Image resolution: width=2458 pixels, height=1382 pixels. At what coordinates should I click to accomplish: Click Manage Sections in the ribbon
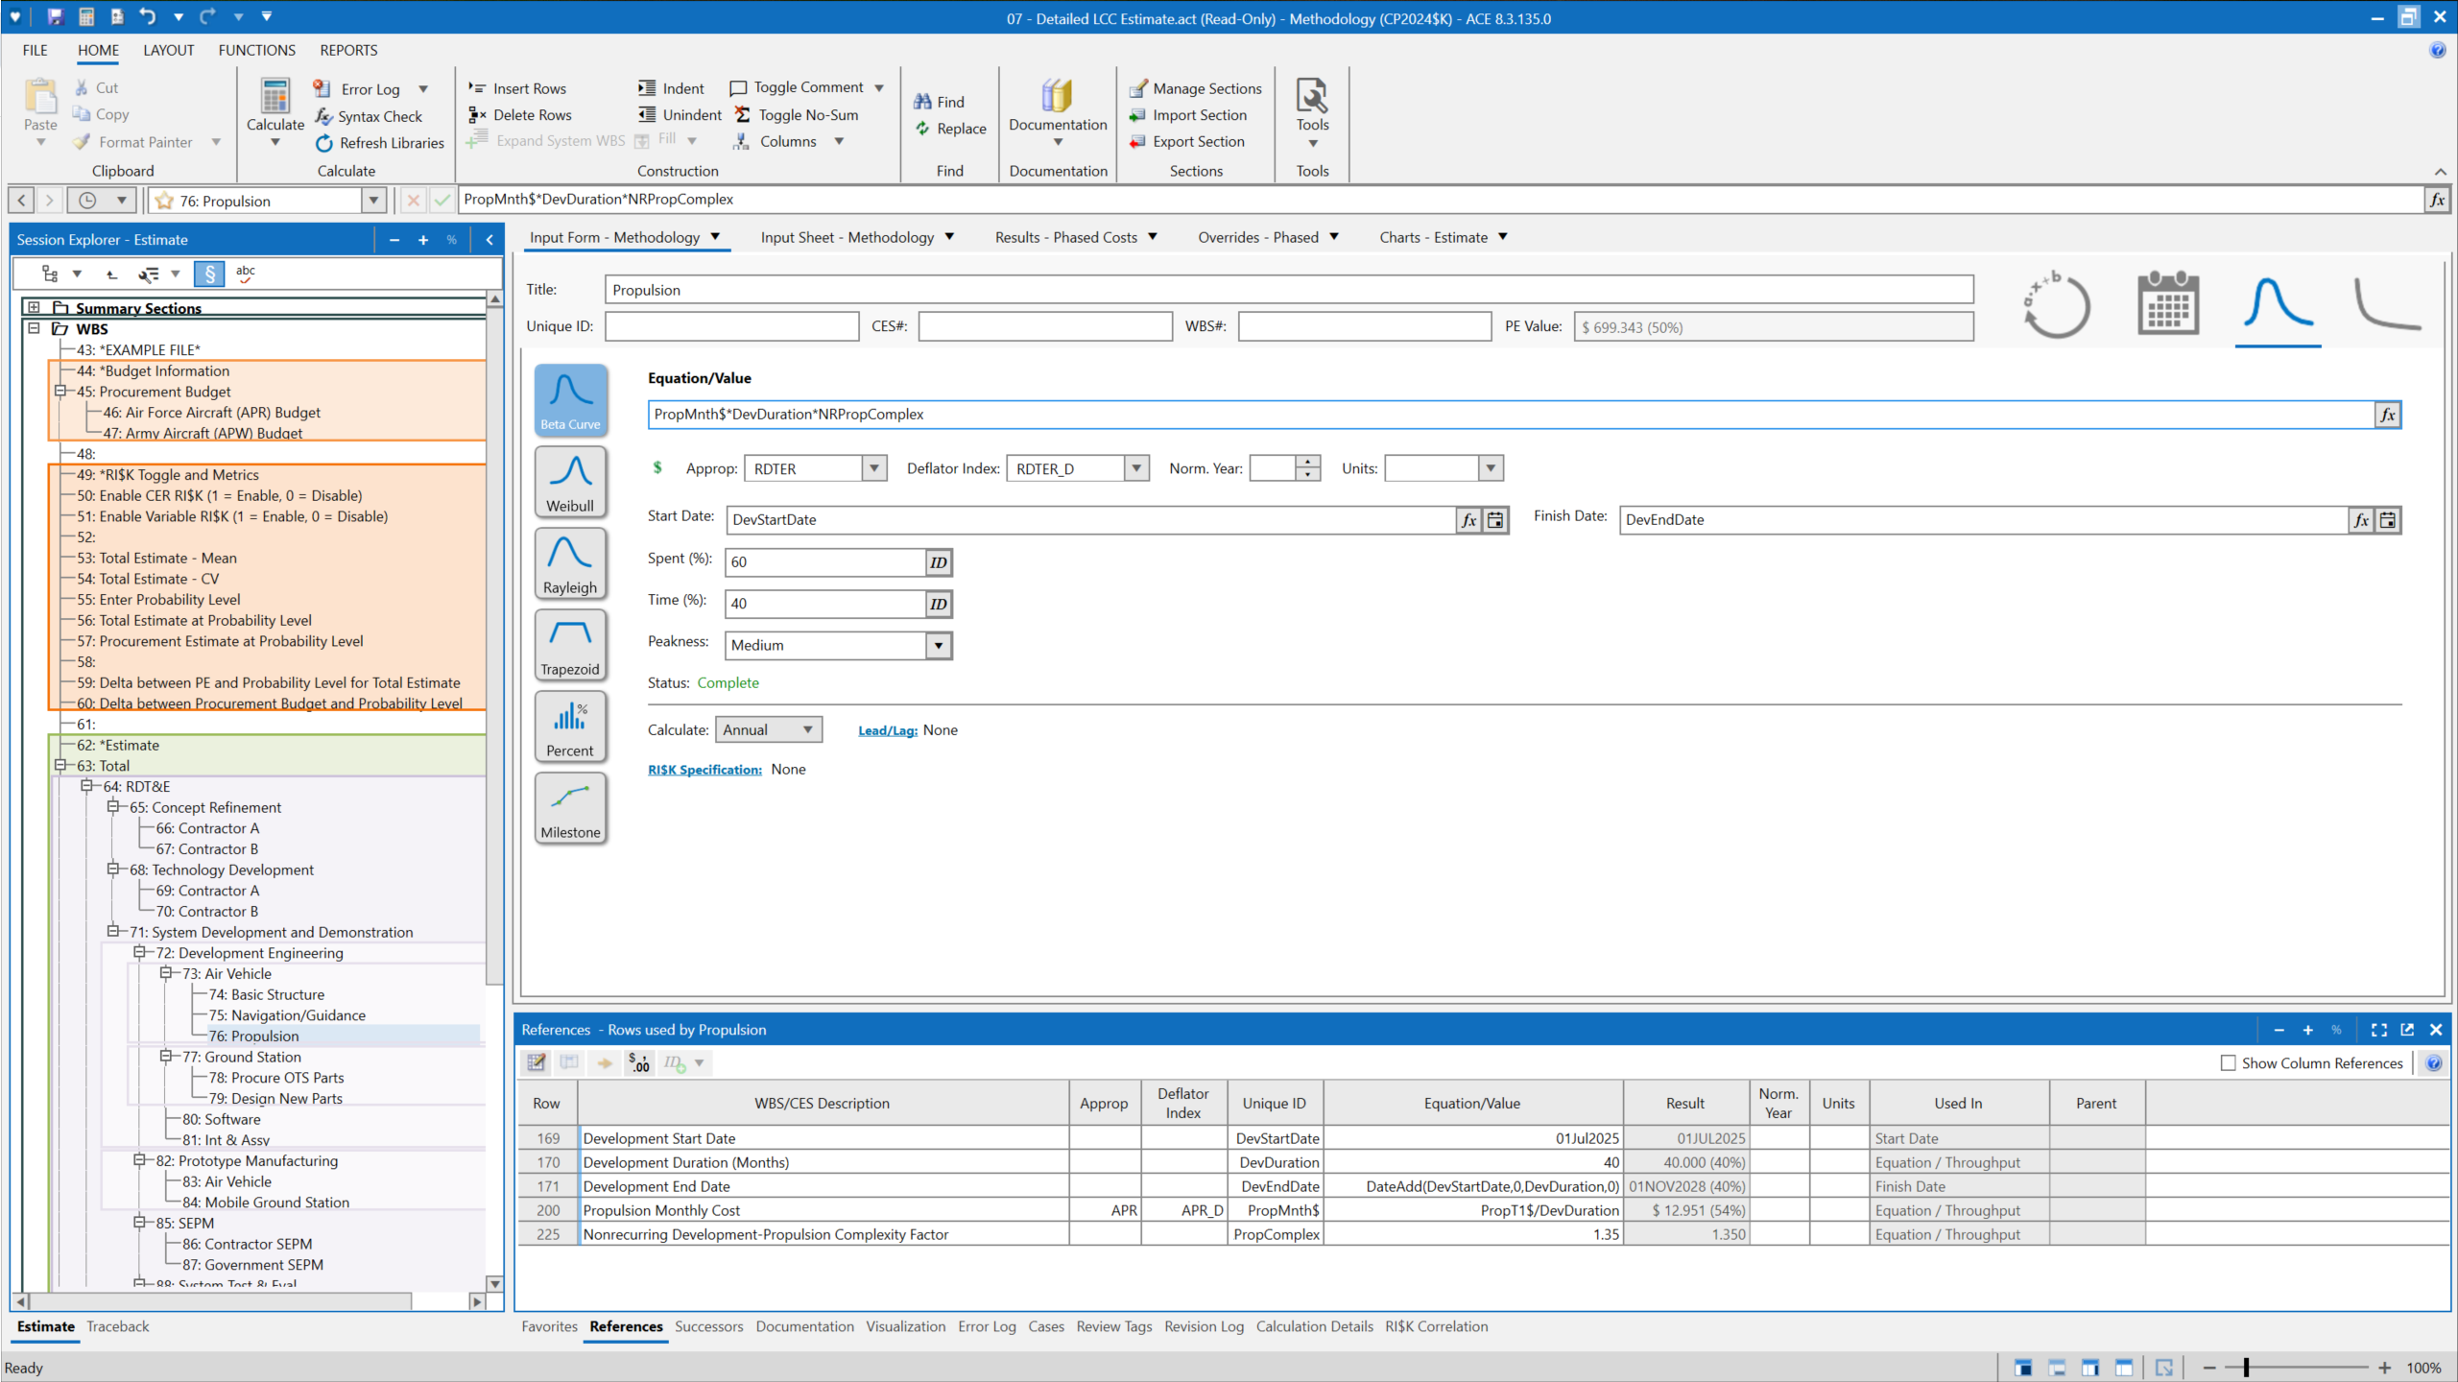point(1195,88)
